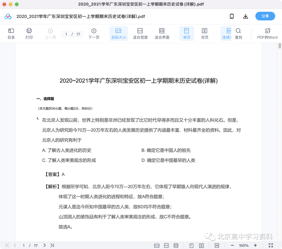Image resolution: width=282 pixels, height=249 pixels.
Task: Click the 【答案】A line
Action: 54,174
